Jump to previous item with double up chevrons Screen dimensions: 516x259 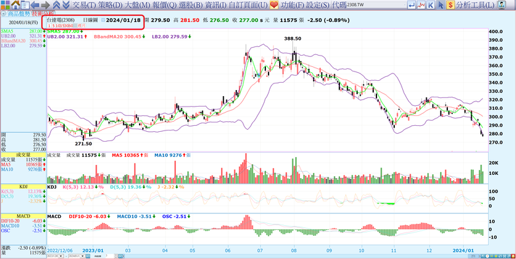(x=56, y=5)
